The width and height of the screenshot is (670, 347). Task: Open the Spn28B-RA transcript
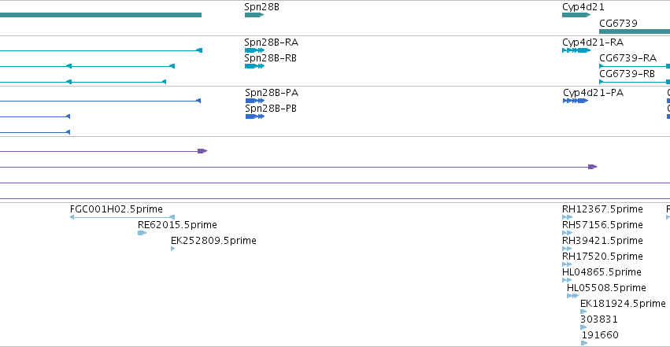(x=254, y=50)
